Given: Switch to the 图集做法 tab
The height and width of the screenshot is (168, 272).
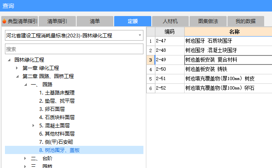Looking at the screenshot, I should (208, 21).
